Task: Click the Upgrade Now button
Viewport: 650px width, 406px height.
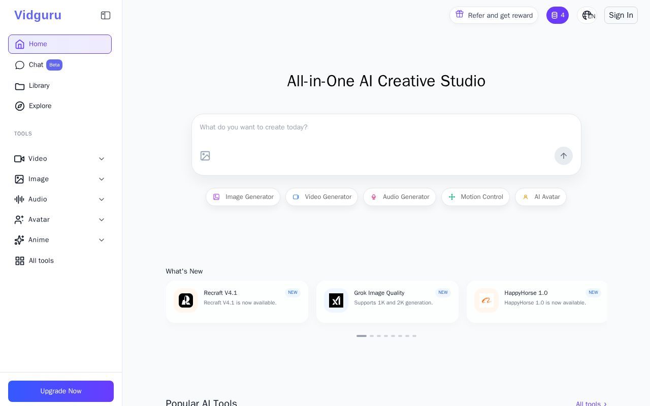Action: pyautogui.click(x=61, y=391)
